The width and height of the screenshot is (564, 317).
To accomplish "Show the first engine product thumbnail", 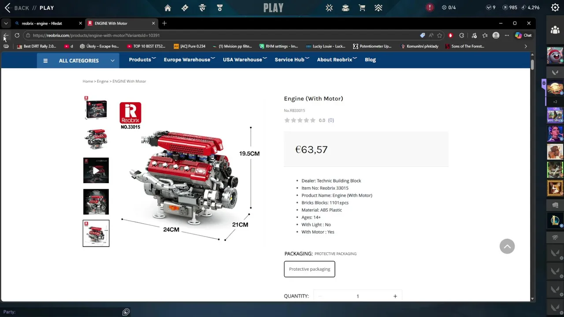I will (96, 107).
